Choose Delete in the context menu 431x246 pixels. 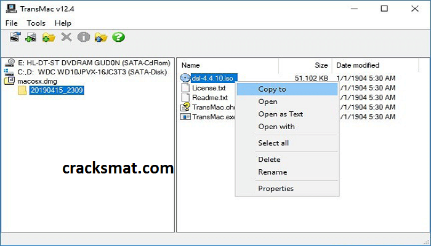point(288,159)
